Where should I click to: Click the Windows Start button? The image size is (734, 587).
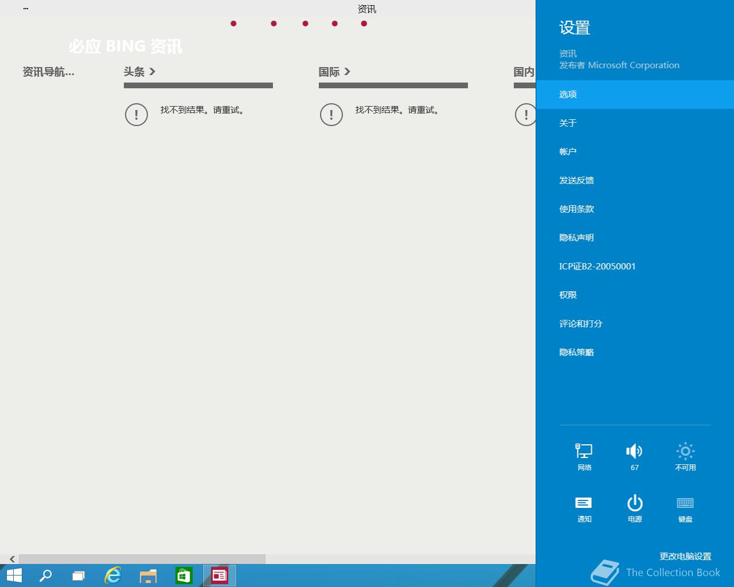click(x=14, y=576)
